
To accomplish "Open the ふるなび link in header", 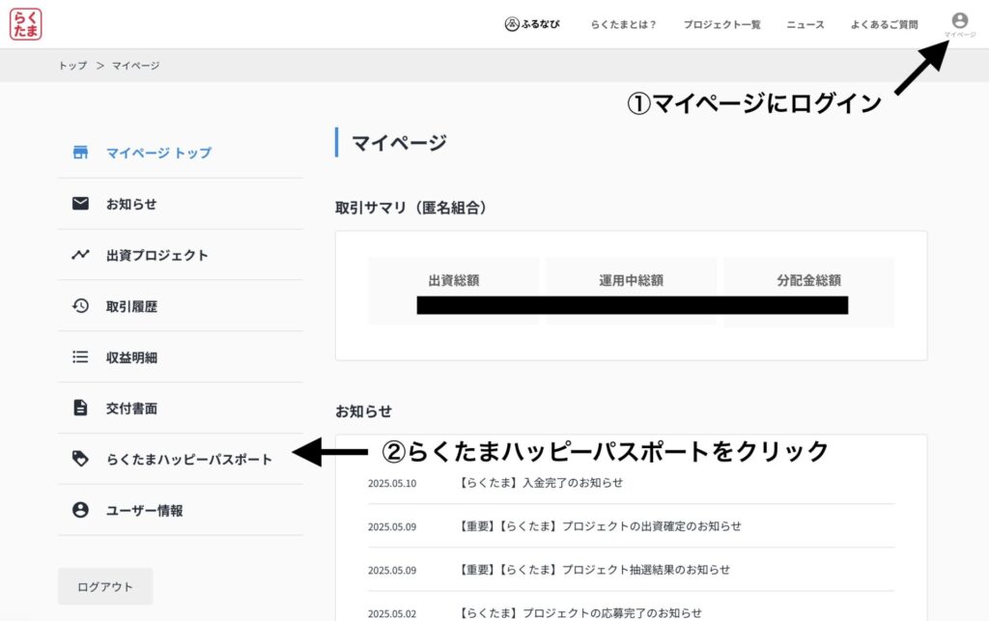I will (x=532, y=24).
